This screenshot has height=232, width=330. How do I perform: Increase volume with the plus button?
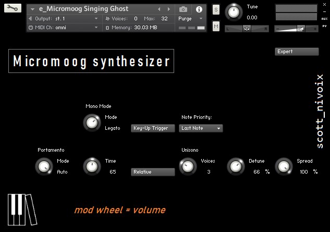(315, 29)
